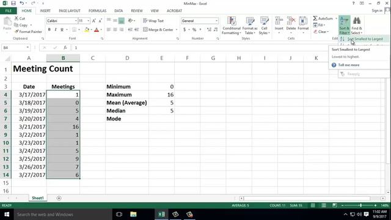Open Task View on taskbar
The width and height of the screenshot is (391, 220).
[x=119, y=215]
